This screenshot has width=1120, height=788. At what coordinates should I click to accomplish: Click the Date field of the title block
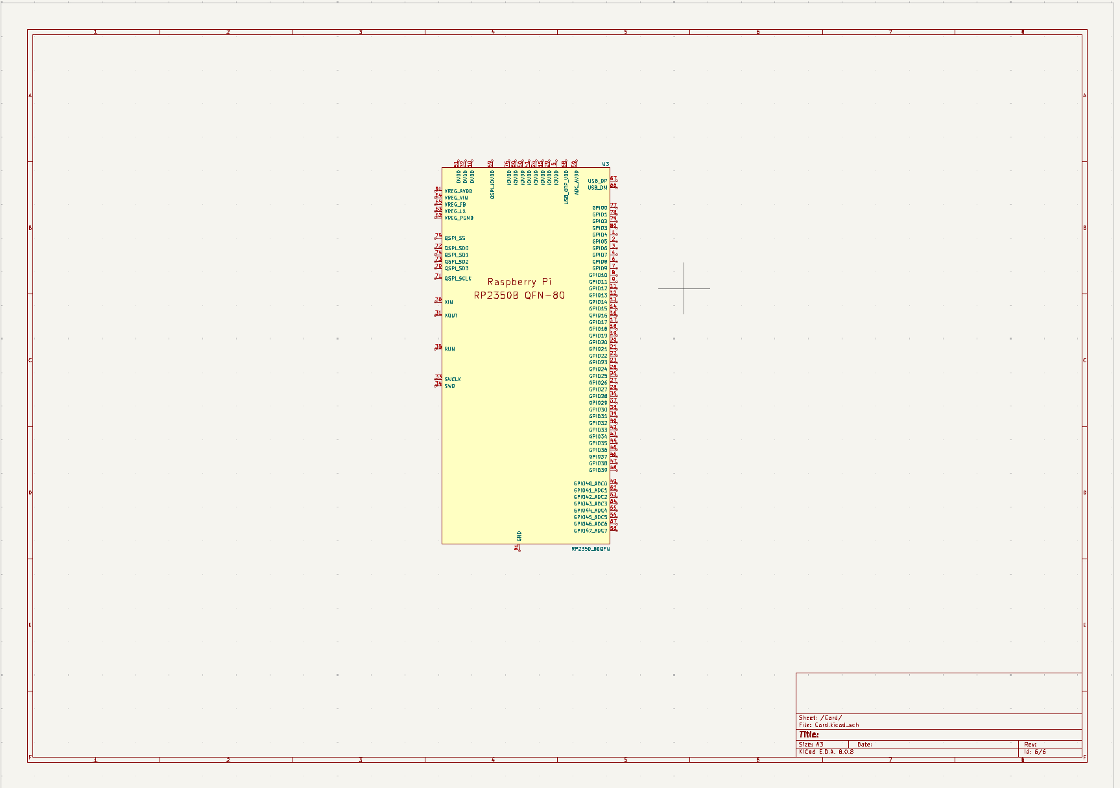point(866,743)
